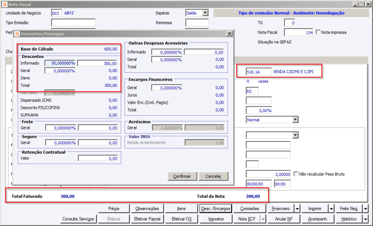Open the Espécie Saída dropdown
The image size is (373, 226).
click(x=205, y=13)
